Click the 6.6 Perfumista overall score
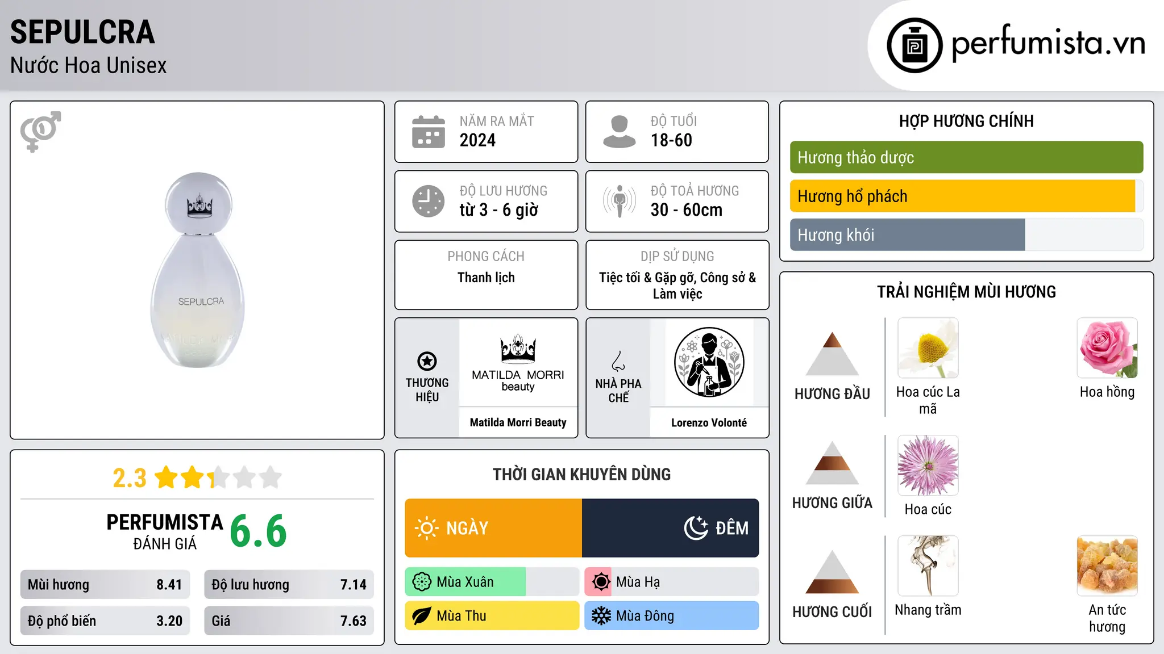Viewport: 1164px width, 654px height. (x=259, y=531)
